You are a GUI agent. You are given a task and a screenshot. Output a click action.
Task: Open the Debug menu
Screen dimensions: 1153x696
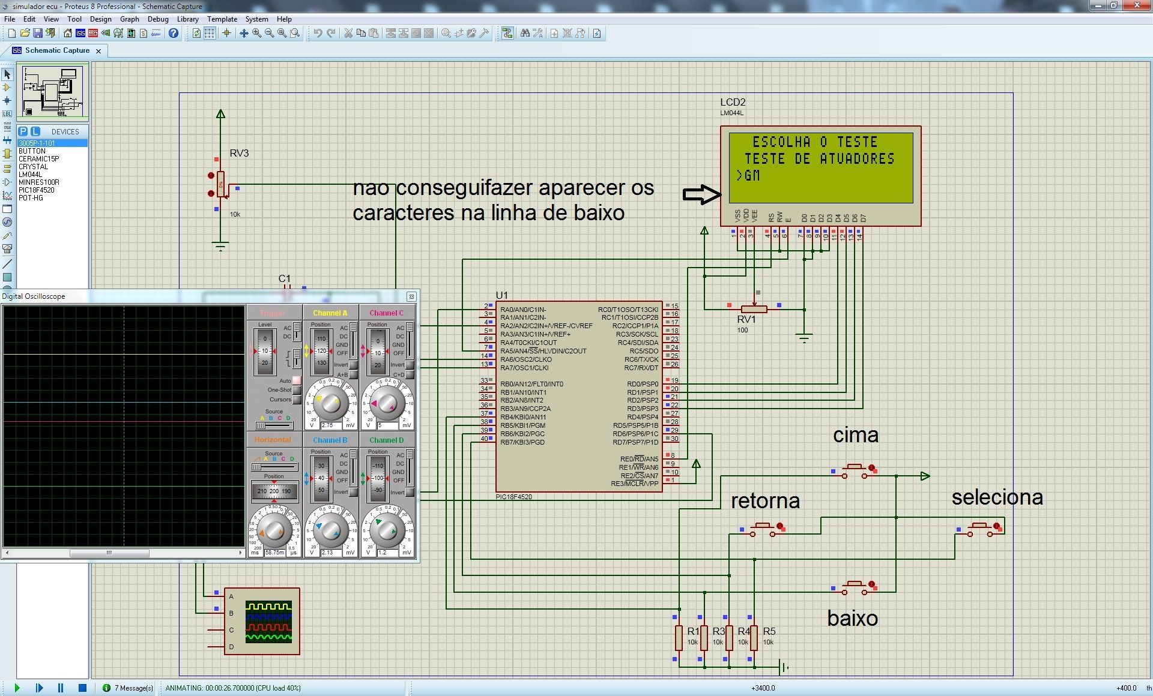[x=158, y=19]
